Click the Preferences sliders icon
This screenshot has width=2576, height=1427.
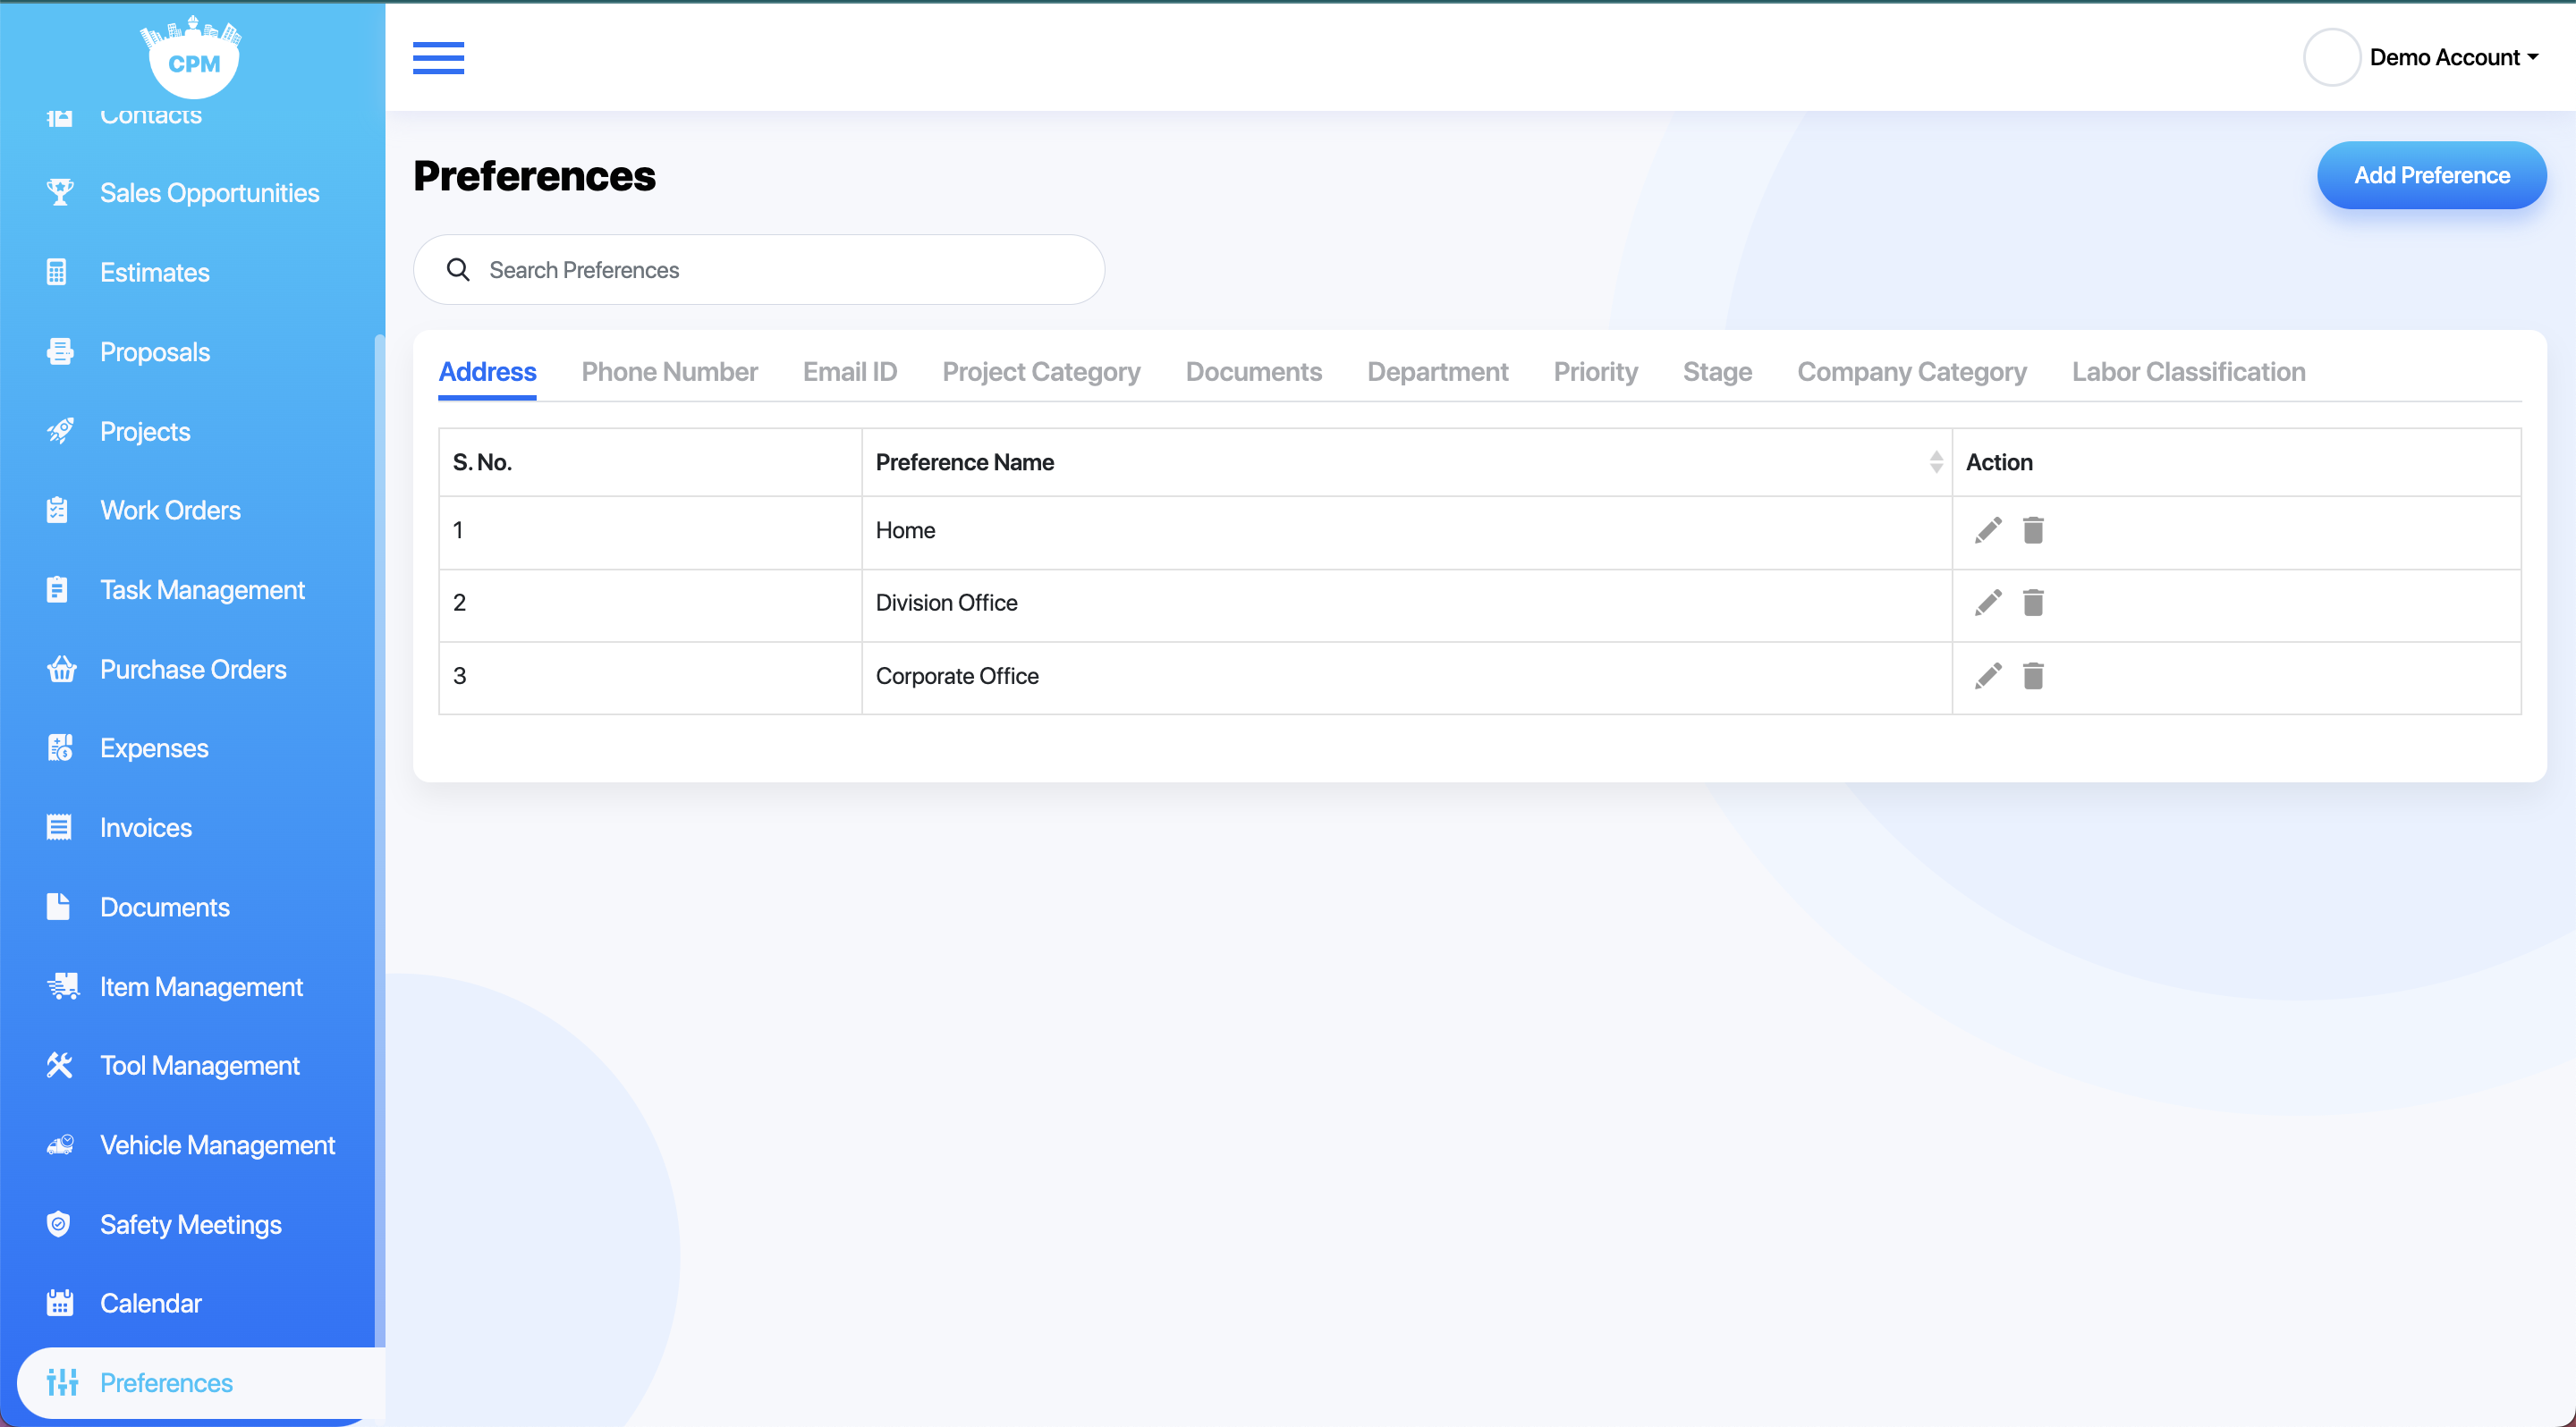tap(62, 1382)
